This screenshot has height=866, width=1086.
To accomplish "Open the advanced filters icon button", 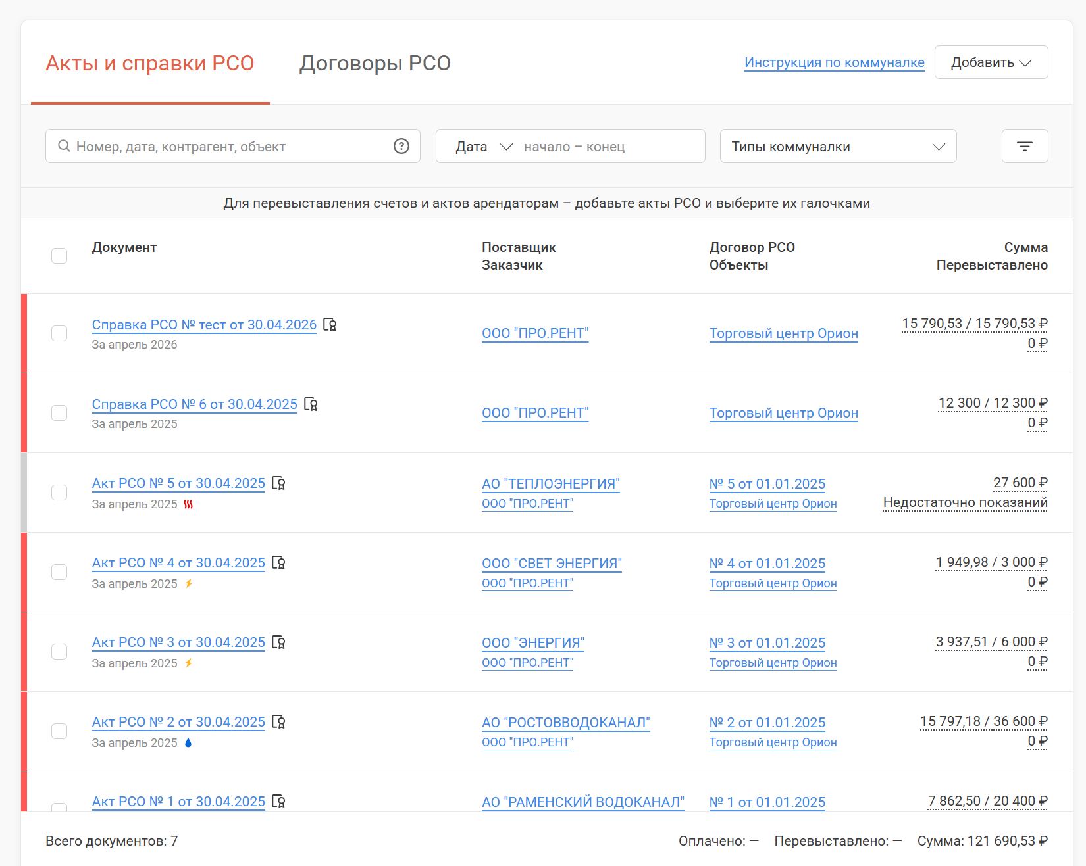I will point(1025,146).
